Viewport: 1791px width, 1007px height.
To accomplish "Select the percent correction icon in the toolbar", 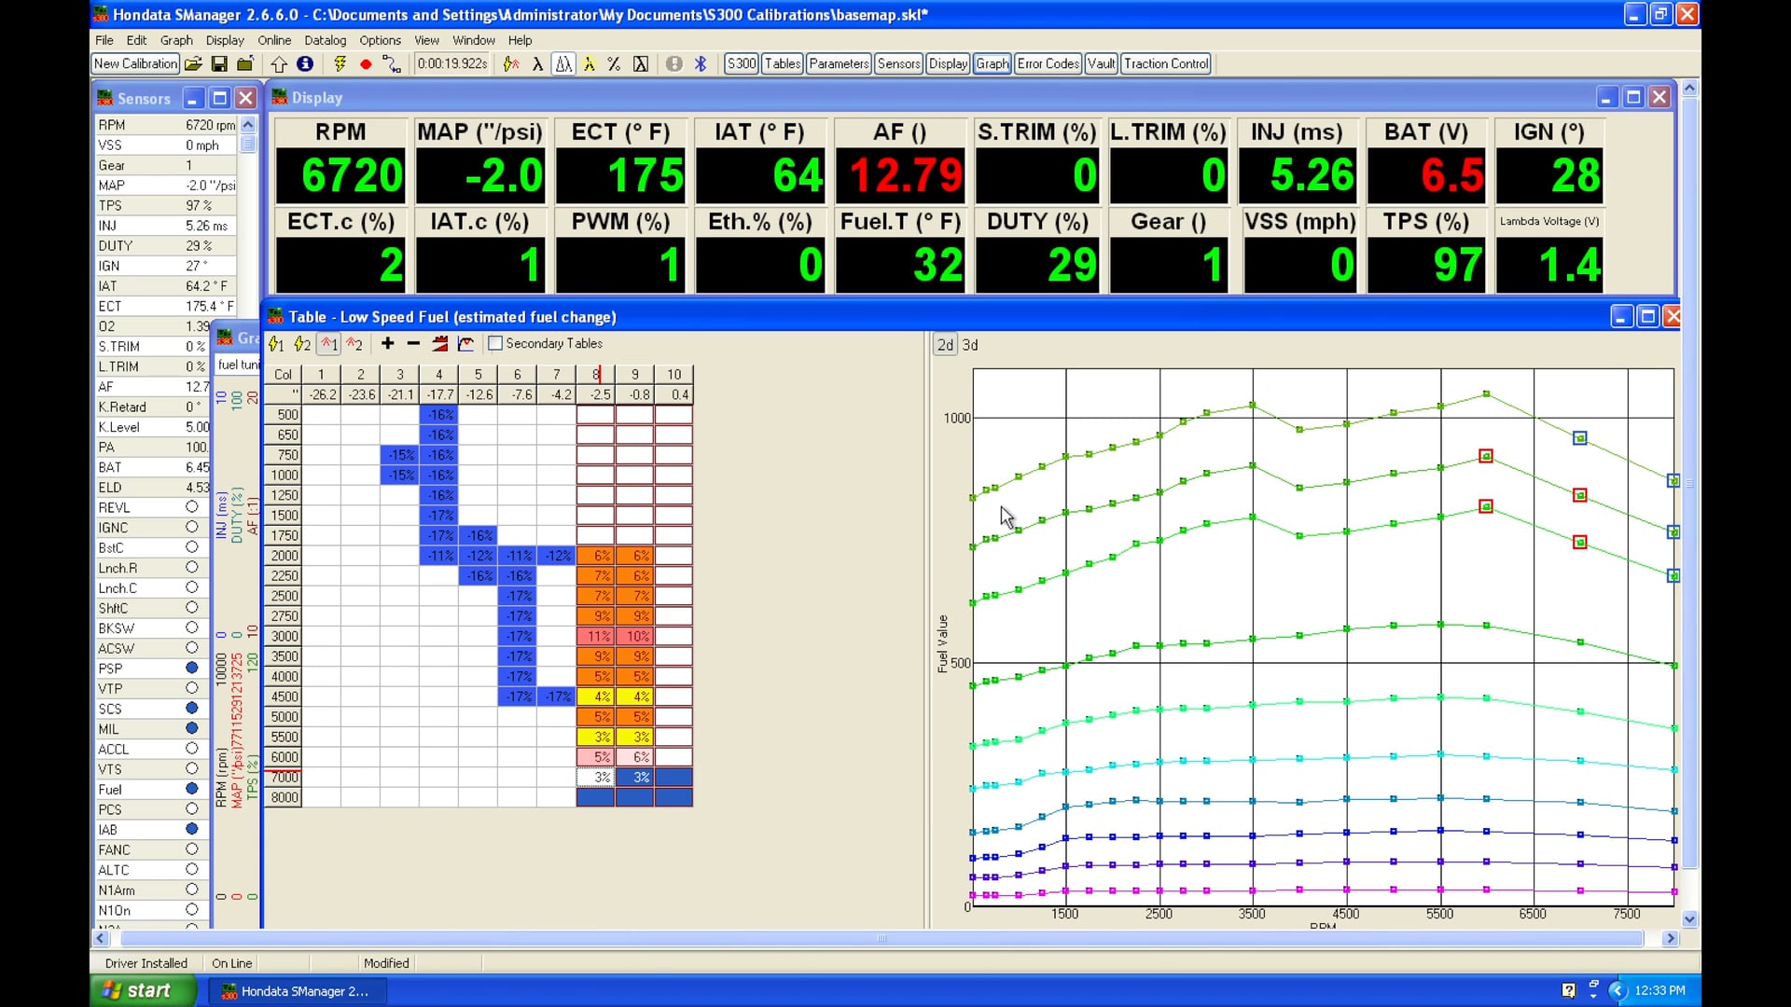I will click(x=614, y=63).
